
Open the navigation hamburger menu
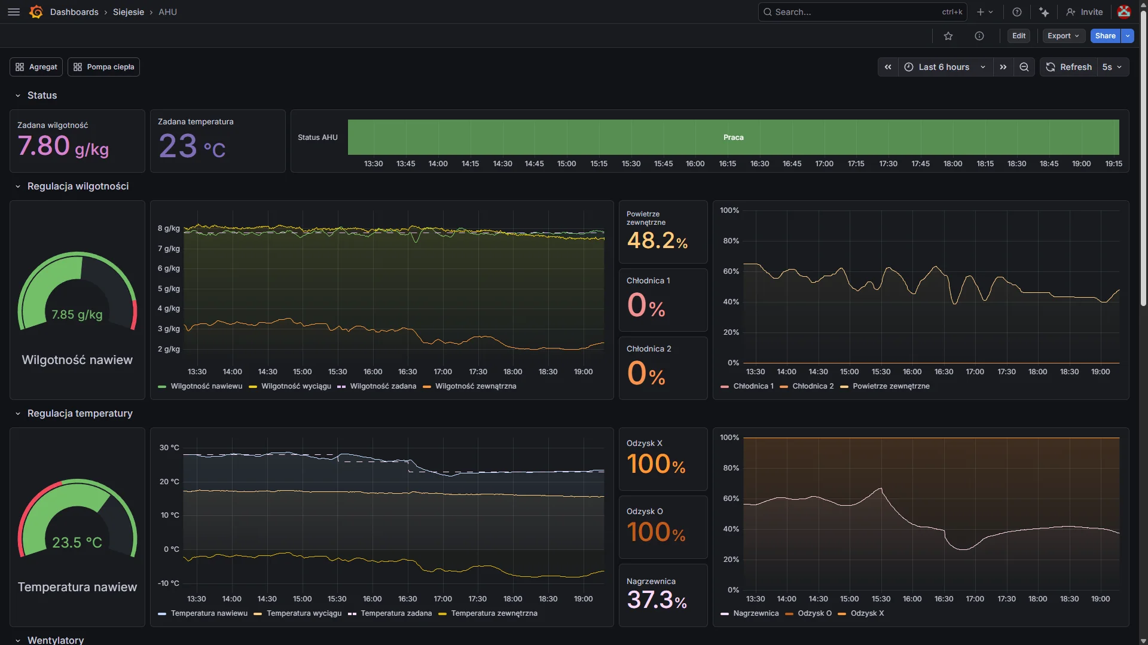[x=13, y=12]
